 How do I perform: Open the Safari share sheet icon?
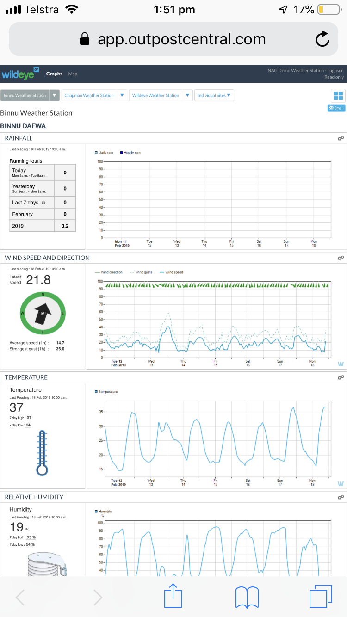pos(173,597)
